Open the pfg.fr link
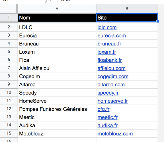 coord(103,109)
